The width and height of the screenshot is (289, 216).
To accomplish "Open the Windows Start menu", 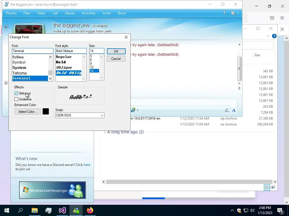I will click(7, 210).
